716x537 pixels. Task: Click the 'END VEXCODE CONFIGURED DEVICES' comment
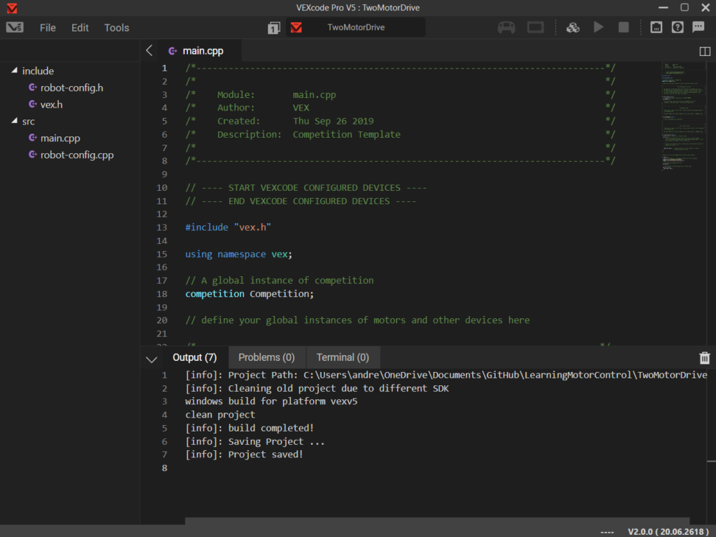point(301,201)
